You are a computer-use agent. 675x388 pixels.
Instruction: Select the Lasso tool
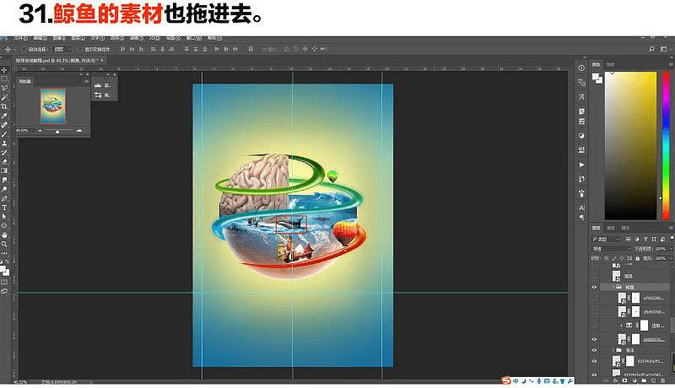(4, 89)
